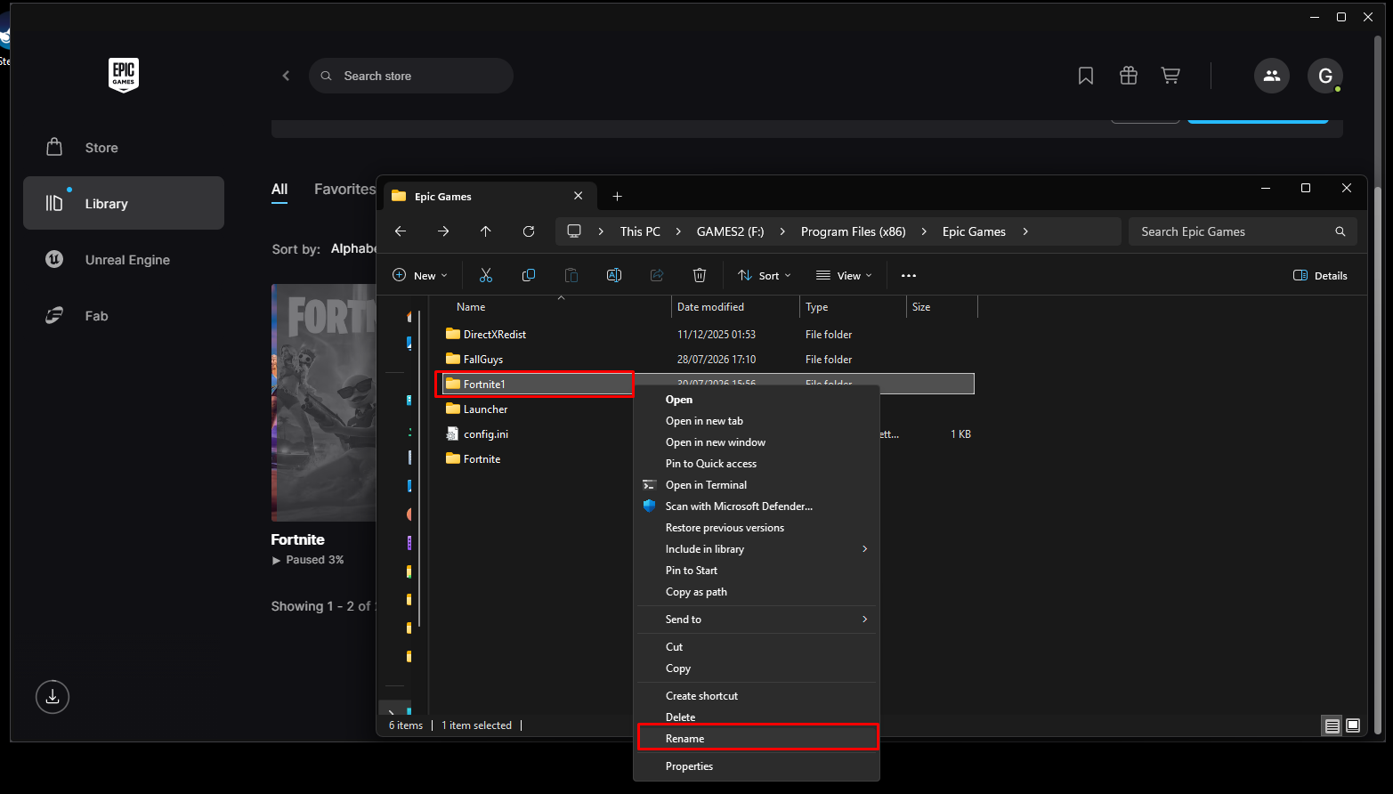Expand the Include in library submenu
Viewport: 1393px width, 794px height.
(757, 549)
